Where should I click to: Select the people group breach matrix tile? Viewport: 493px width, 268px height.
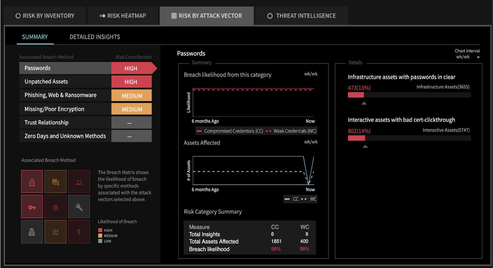(79, 182)
